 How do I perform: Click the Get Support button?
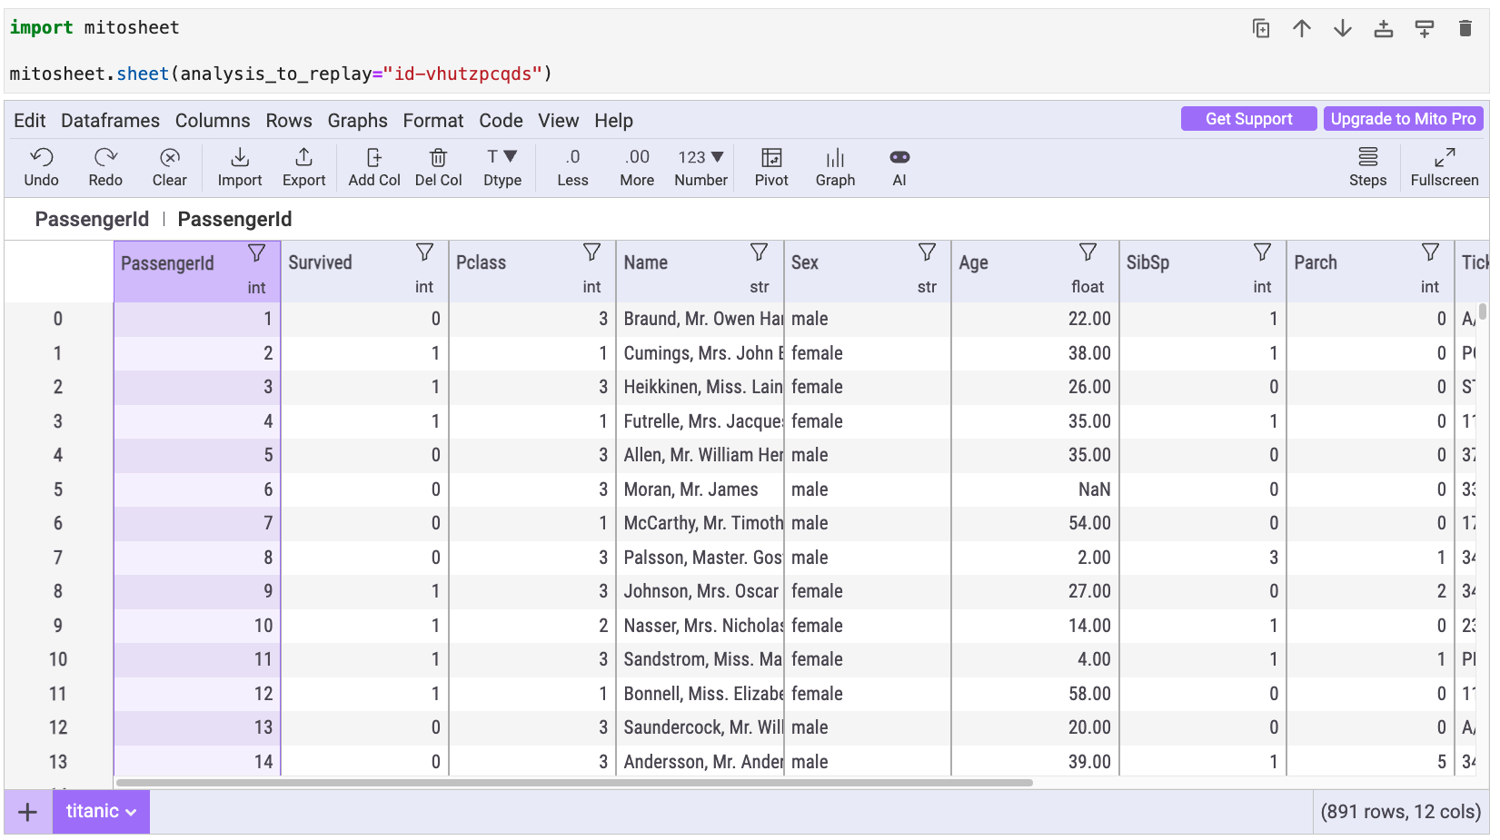point(1247,119)
